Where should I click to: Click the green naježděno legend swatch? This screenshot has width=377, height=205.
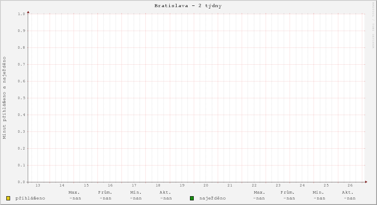pos(192,198)
